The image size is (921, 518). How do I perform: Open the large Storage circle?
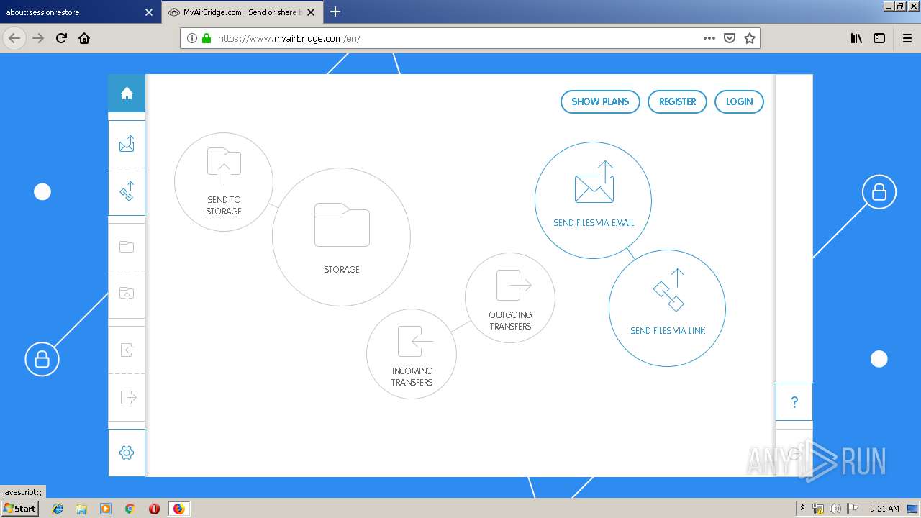click(x=341, y=237)
